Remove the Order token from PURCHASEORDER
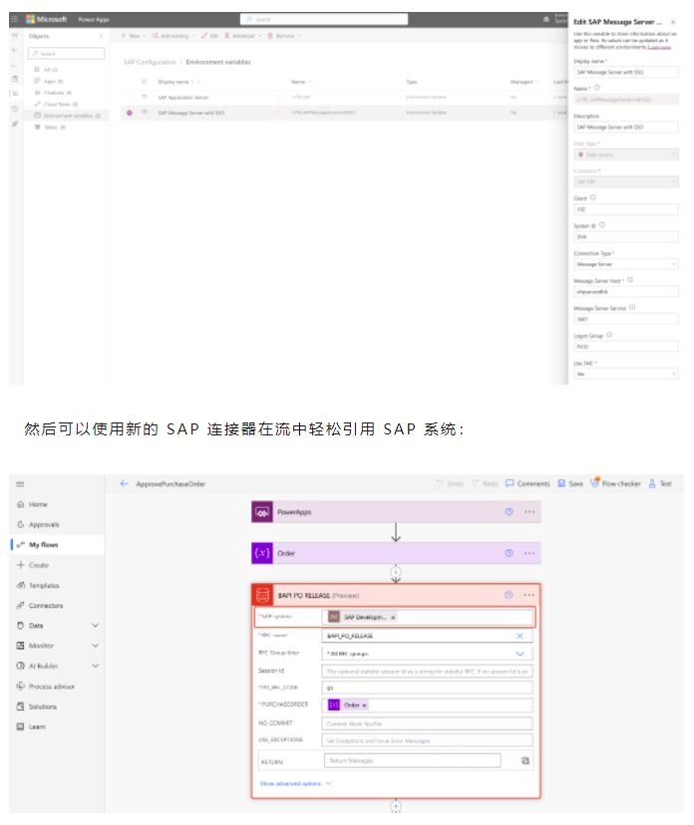This screenshot has height=825, width=694. (x=364, y=705)
